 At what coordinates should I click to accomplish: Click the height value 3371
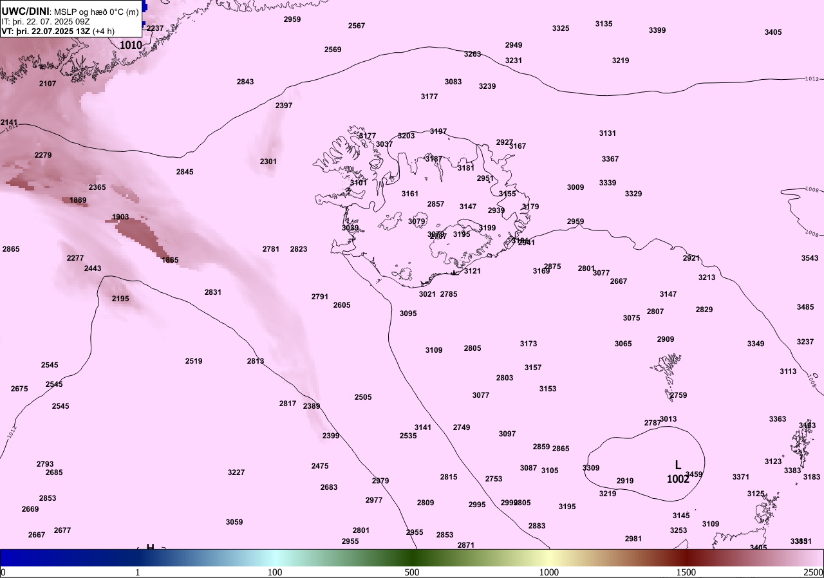click(x=741, y=477)
